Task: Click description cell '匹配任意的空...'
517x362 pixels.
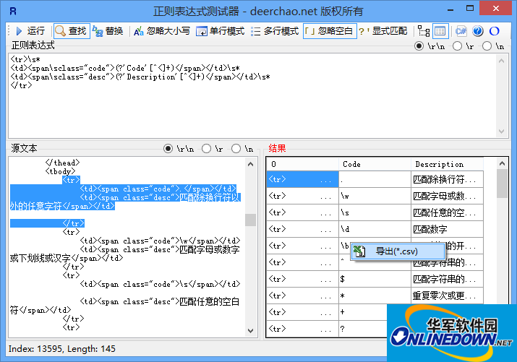Action: point(447,212)
